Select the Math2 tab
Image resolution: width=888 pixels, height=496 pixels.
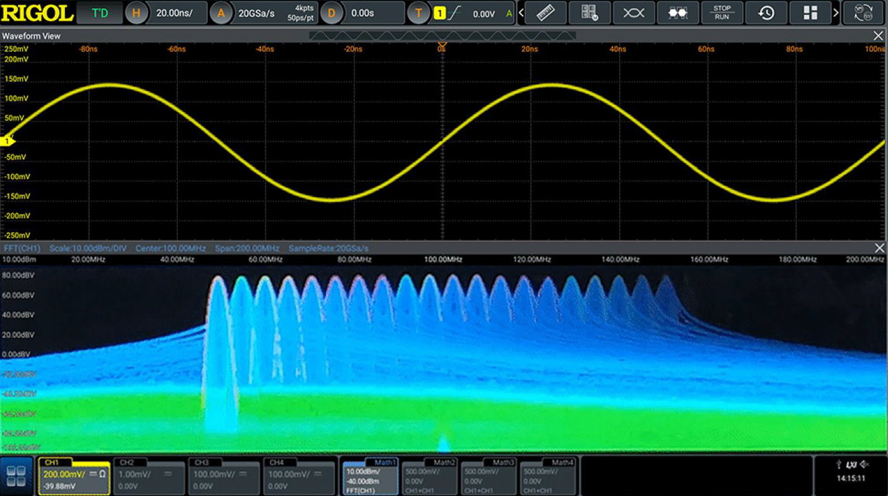tap(429, 478)
